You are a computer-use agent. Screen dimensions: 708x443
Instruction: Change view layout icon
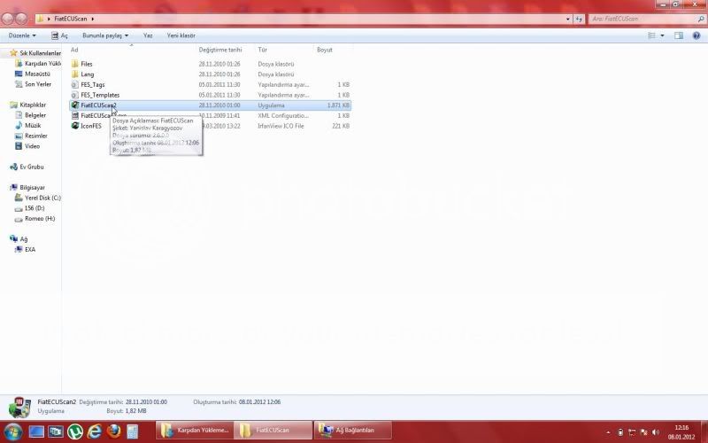pos(651,35)
